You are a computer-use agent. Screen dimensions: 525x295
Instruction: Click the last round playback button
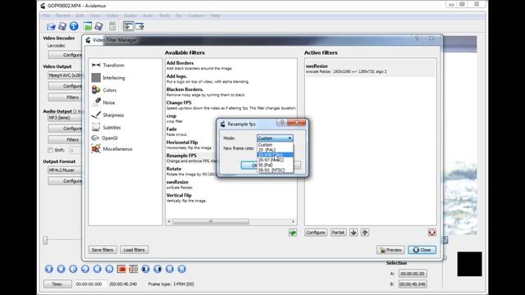click(x=181, y=269)
